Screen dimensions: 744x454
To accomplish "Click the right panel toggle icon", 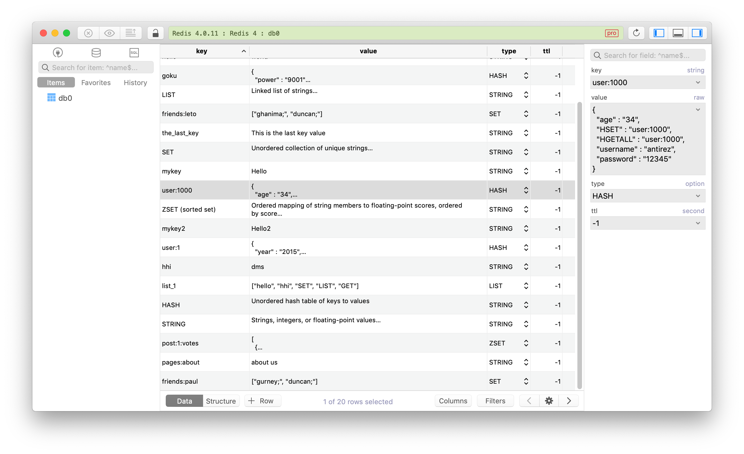I will (697, 33).
